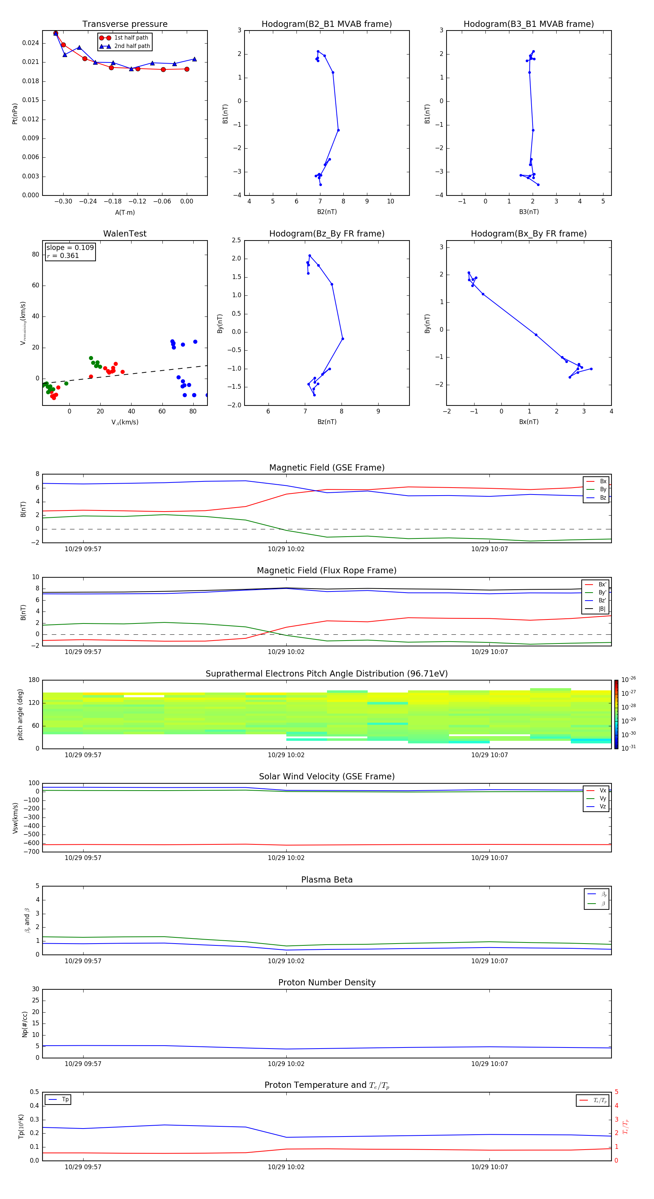Click the "pitch angle (deg)" axis label

point(20,714)
